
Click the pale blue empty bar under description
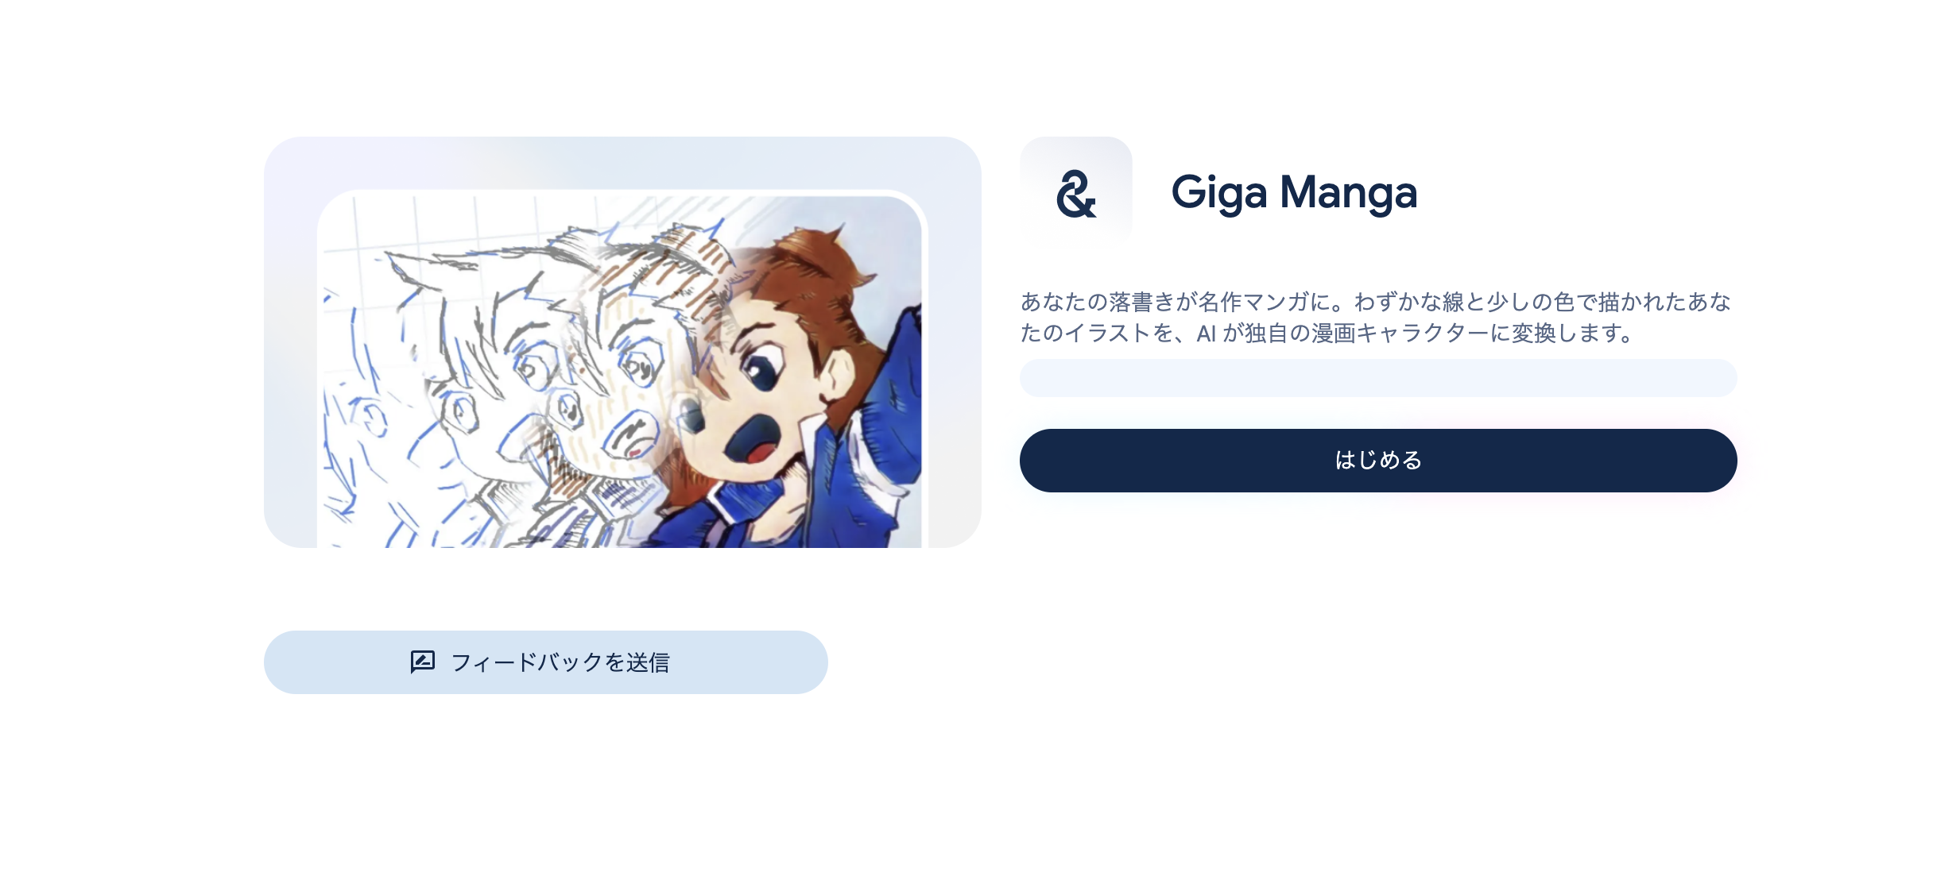click(x=1378, y=378)
